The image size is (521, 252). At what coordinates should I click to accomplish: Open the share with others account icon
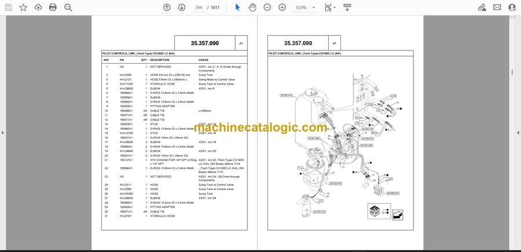pyautogui.click(x=512, y=8)
